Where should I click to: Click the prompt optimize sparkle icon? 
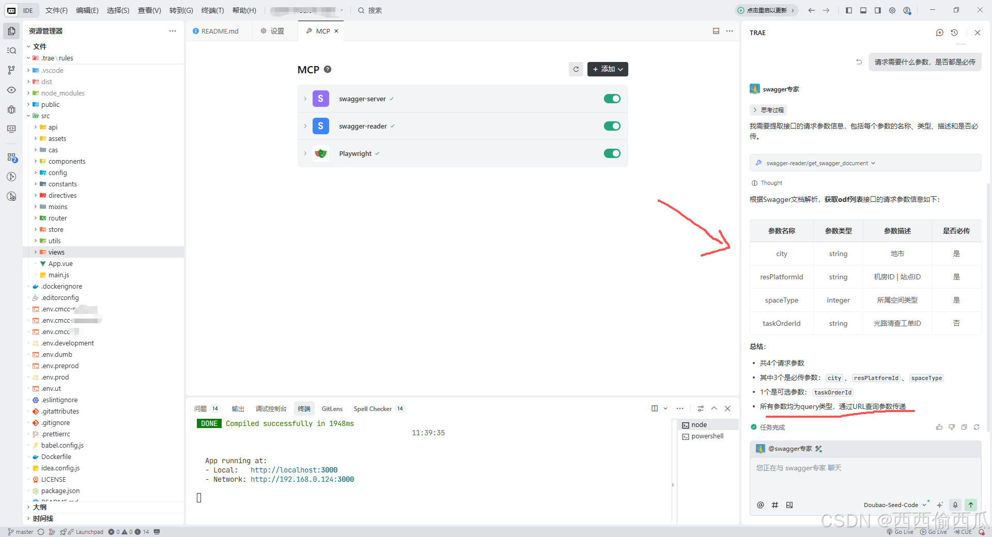pyautogui.click(x=939, y=505)
